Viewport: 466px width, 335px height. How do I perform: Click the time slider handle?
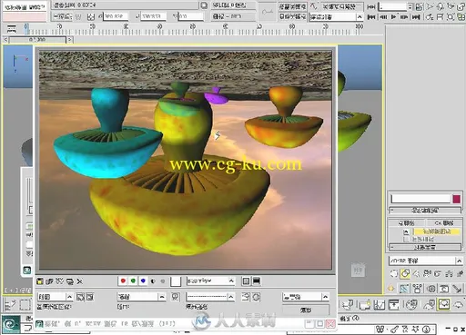(x=37, y=40)
